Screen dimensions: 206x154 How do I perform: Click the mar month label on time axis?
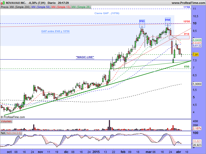[x=149, y=152]
